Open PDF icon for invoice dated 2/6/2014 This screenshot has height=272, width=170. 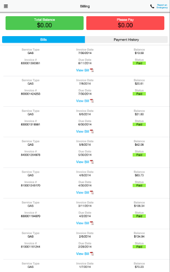[x=92, y=254]
